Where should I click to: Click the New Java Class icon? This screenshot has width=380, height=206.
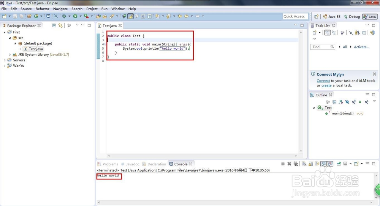[x=36, y=16]
